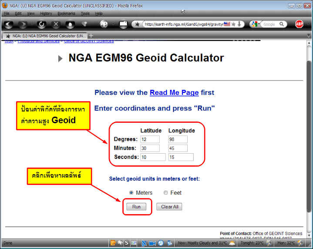Click the Latitude Degrees input field
The image size is (313, 249).
[150, 139]
